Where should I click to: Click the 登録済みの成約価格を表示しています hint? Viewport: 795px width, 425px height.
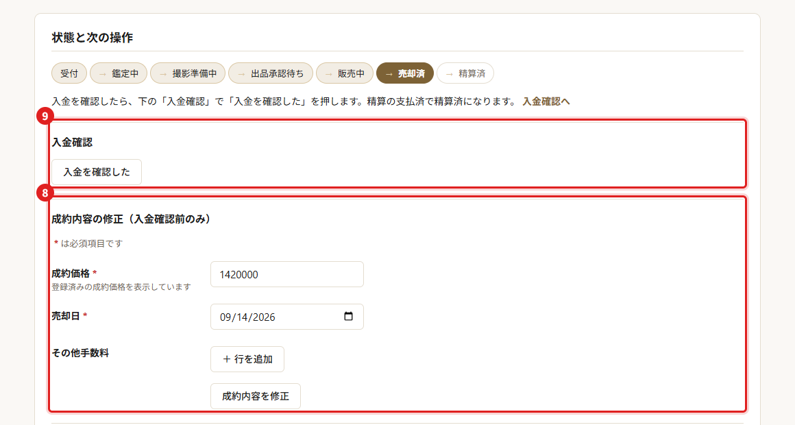(x=121, y=287)
